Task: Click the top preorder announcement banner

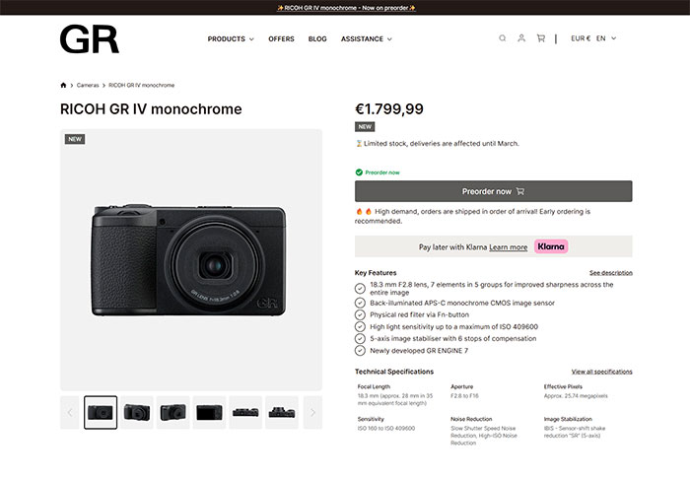Action: coord(345,8)
